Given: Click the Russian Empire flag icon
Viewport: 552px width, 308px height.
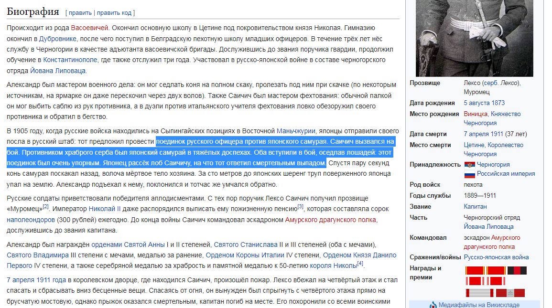Looking at the screenshot, I should pyautogui.click(x=470, y=174).
